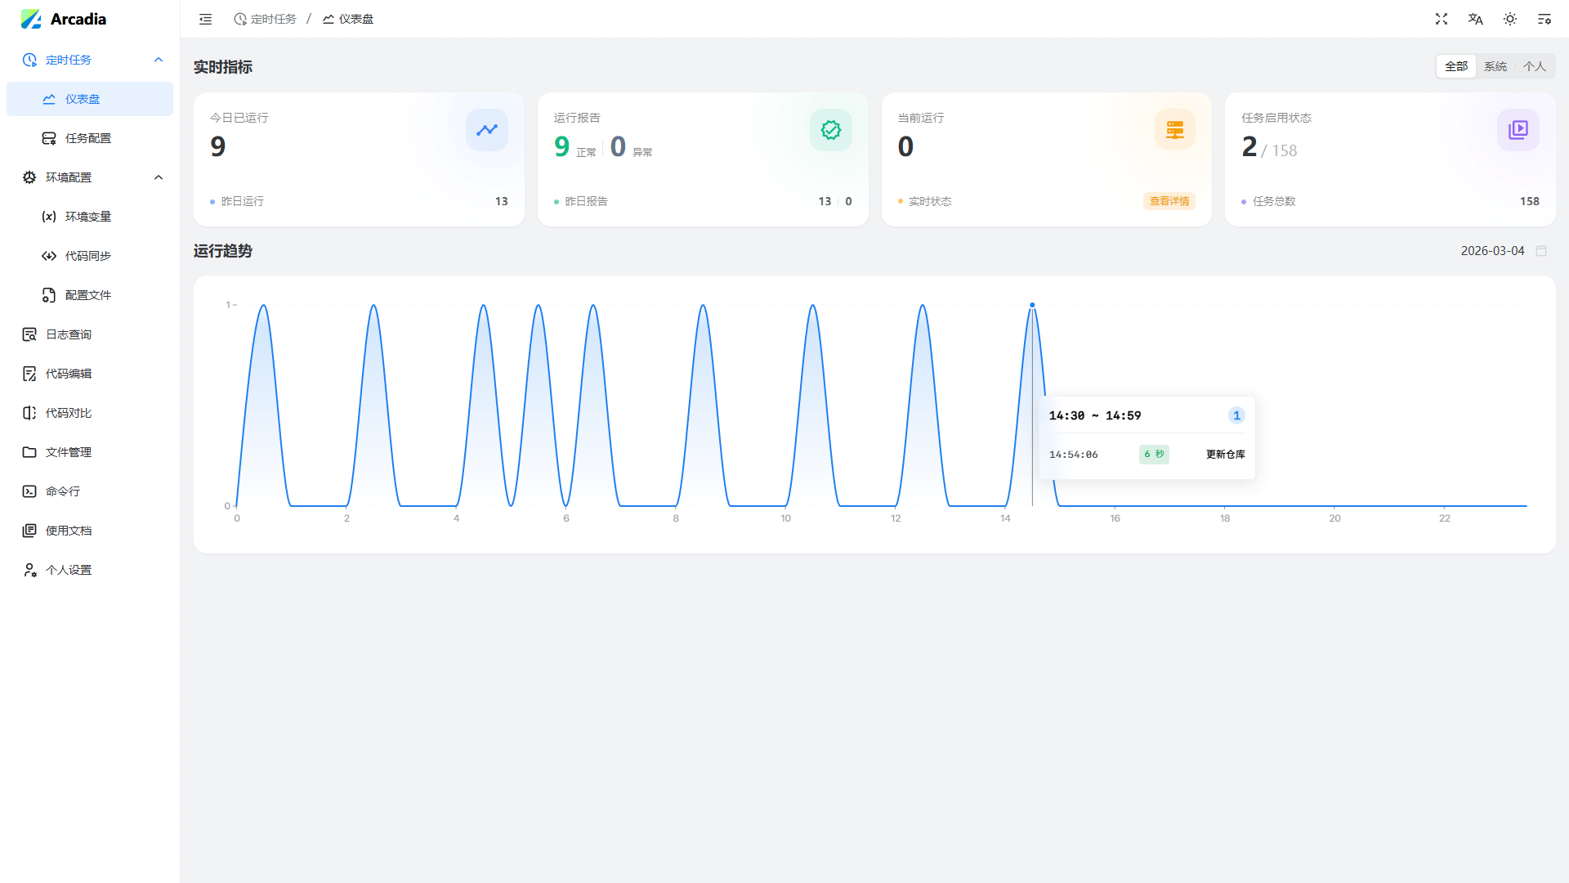Open 任务配置 in the sidebar
This screenshot has width=1569, height=883.
[x=88, y=138]
